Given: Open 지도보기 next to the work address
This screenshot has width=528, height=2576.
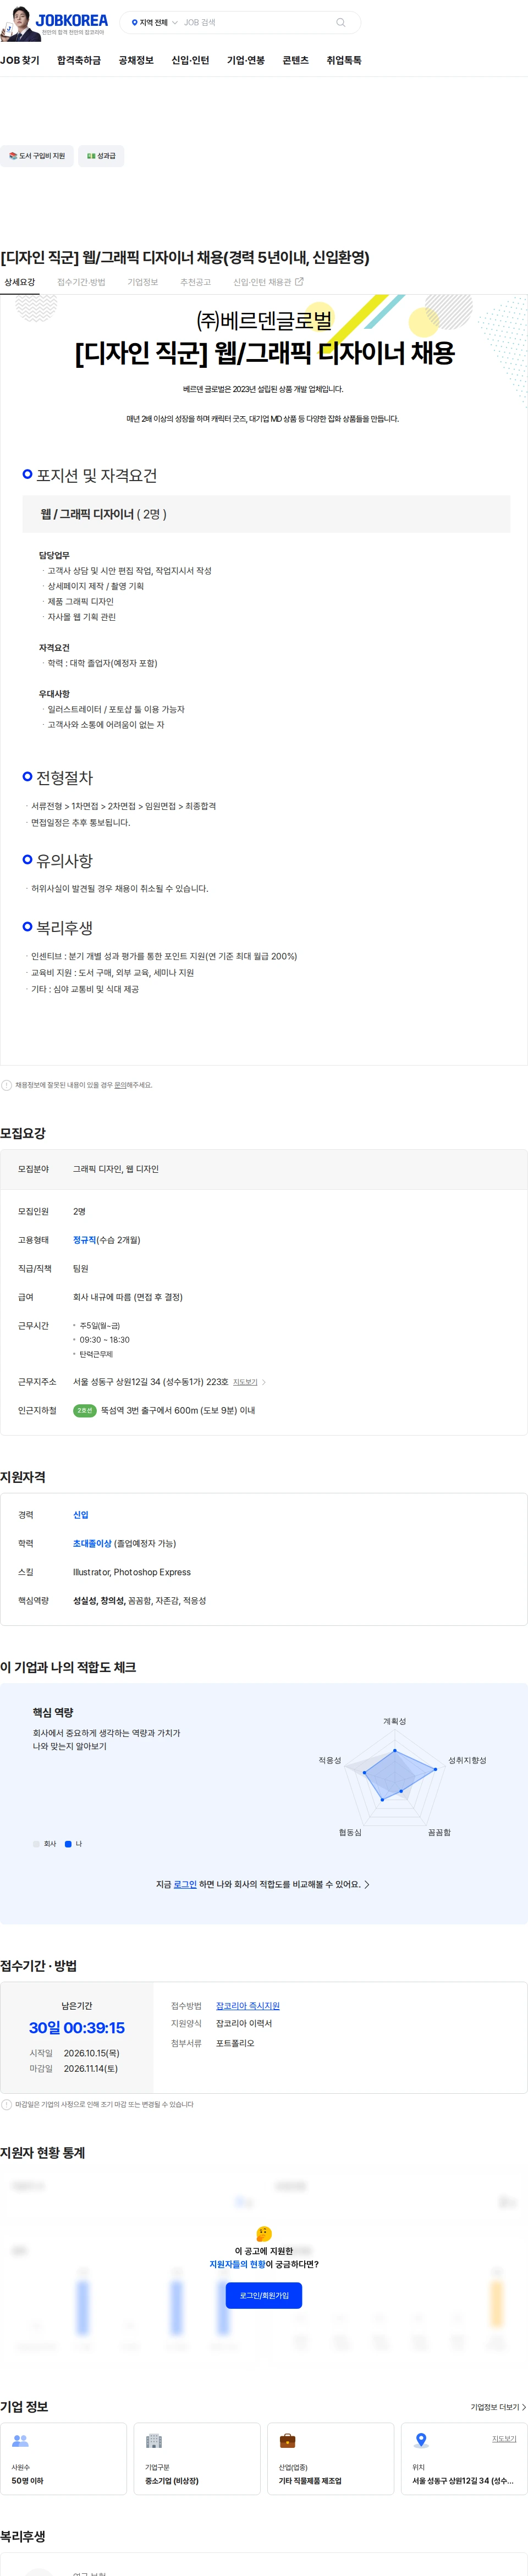Looking at the screenshot, I should point(245,1382).
